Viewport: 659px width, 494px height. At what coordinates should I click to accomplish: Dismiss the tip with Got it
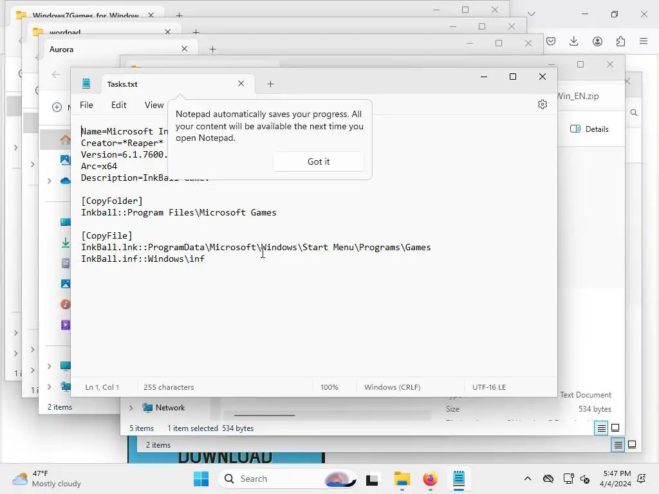(318, 161)
